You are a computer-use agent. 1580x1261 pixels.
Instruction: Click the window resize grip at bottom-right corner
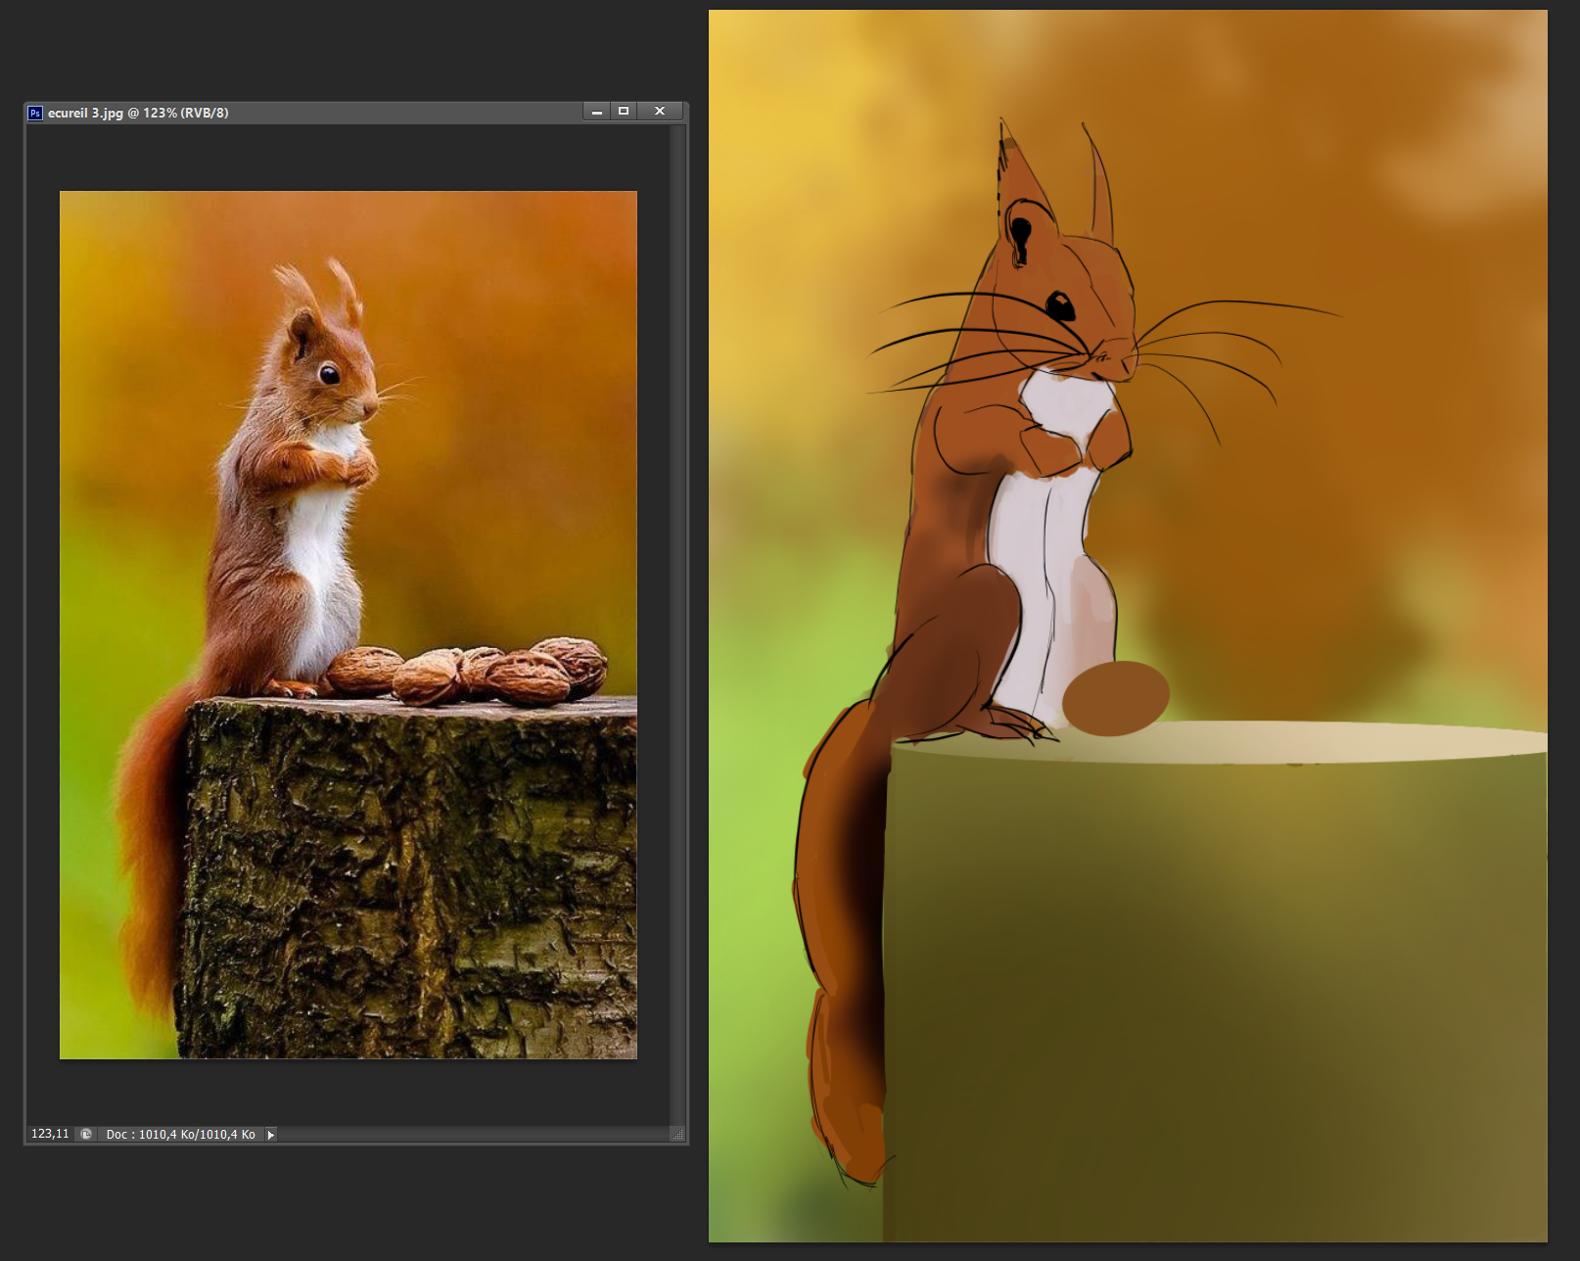pos(677,1135)
